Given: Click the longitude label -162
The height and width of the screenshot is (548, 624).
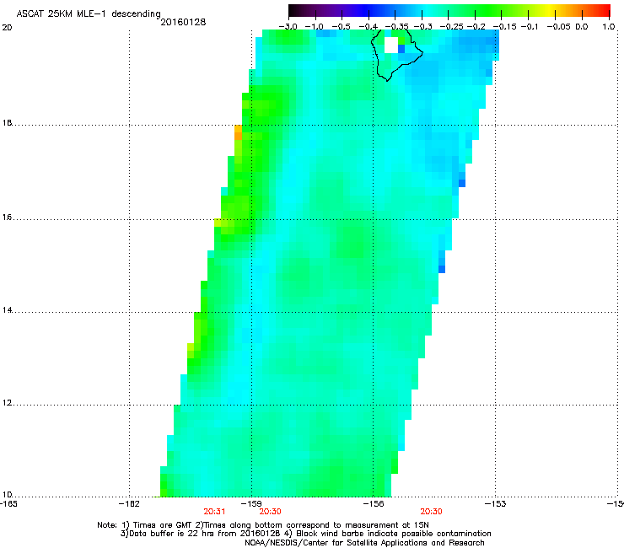Looking at the screenshot, I should coord(129,504).
